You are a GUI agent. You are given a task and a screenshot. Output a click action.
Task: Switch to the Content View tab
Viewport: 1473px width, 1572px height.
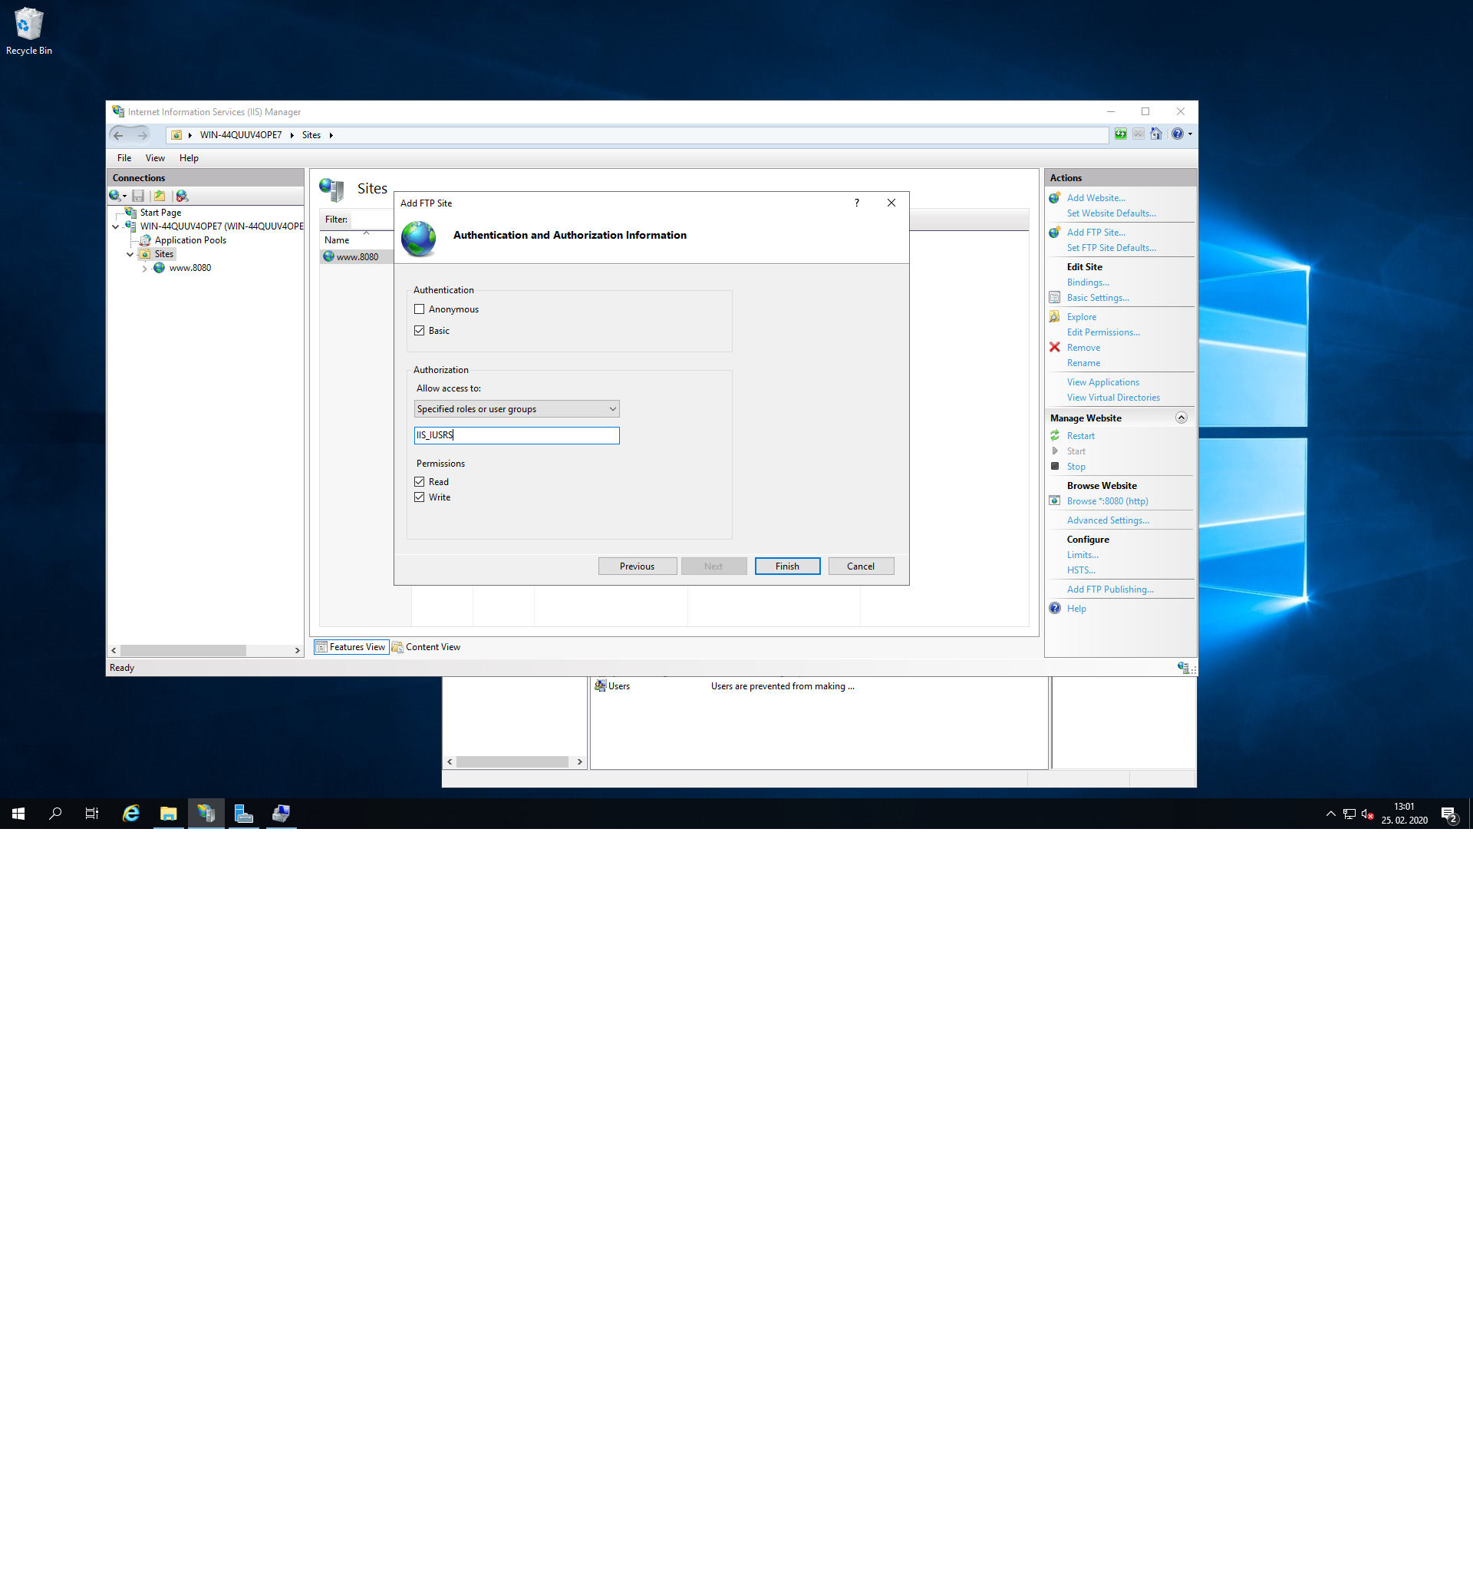pos(427,648)
